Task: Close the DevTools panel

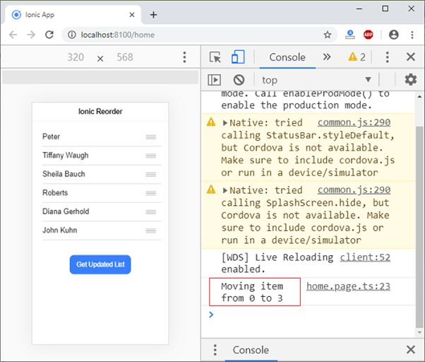Action: 411,57
